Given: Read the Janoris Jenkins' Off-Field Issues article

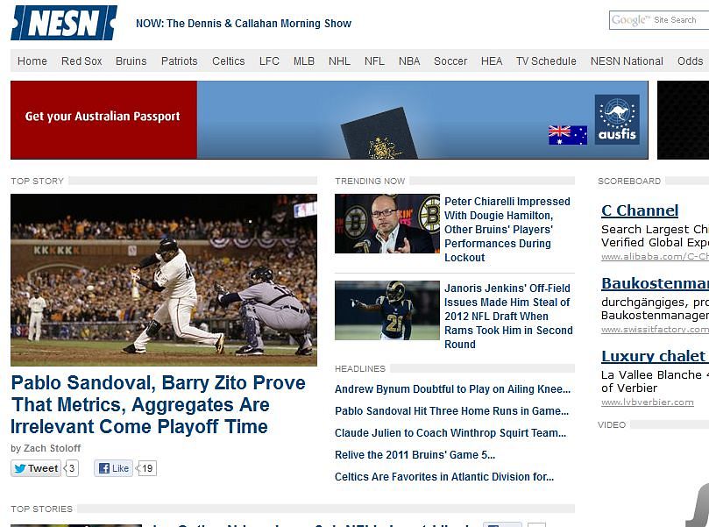Looking at the screenshot, I should tap(508, 317).
